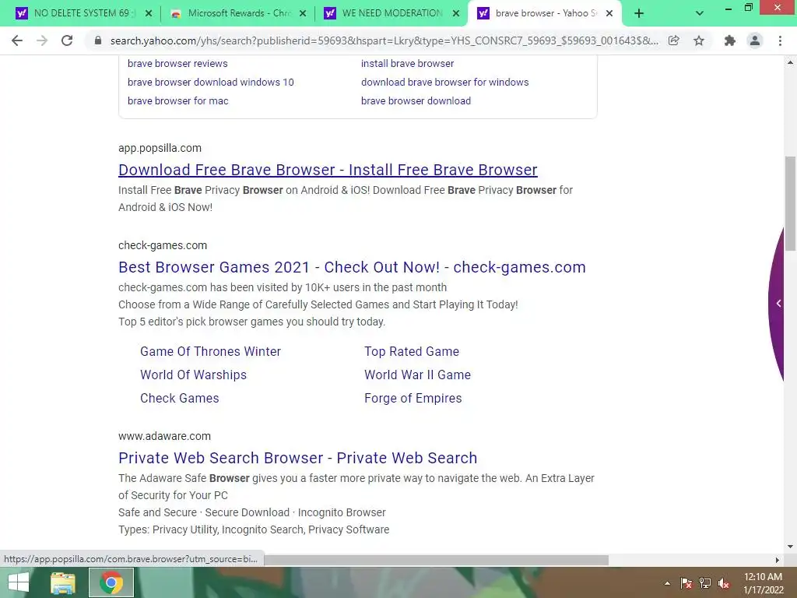Open Download Free Brave Browser result
The height and width of the screenshot is (598, 797).
pyautogui.click(x=328, y=170)
